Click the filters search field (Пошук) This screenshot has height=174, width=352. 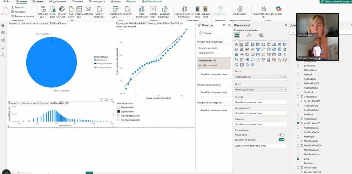click(214, 33)
